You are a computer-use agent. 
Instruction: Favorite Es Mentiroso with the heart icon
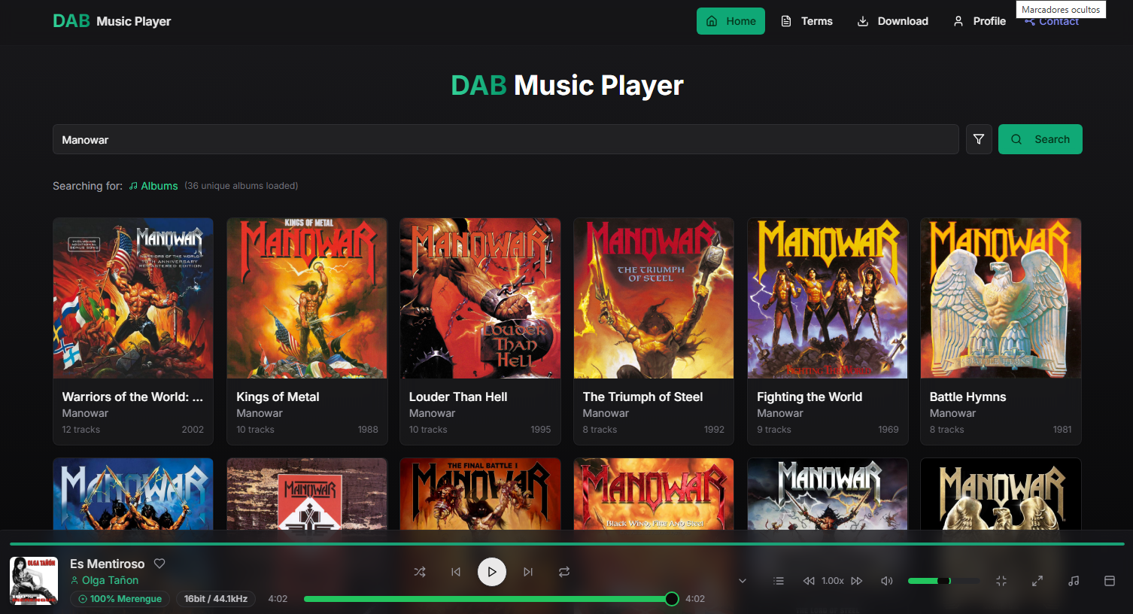tap(159, 564)
